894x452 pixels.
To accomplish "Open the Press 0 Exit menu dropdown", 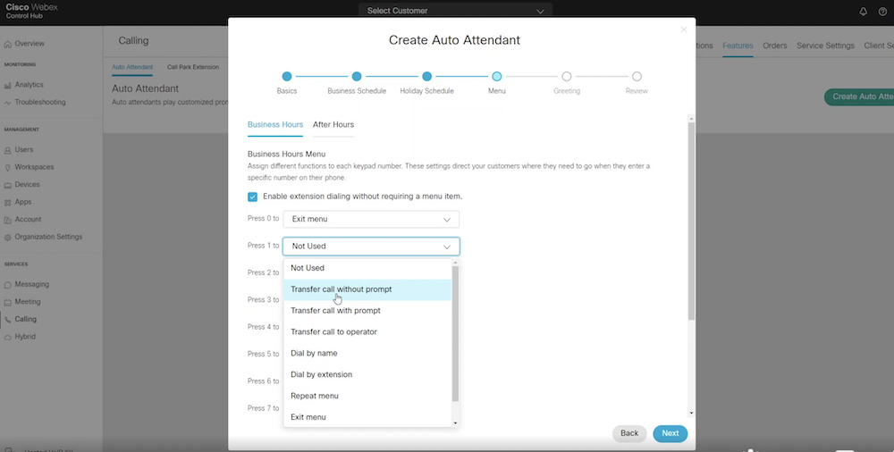I will 371,220.
